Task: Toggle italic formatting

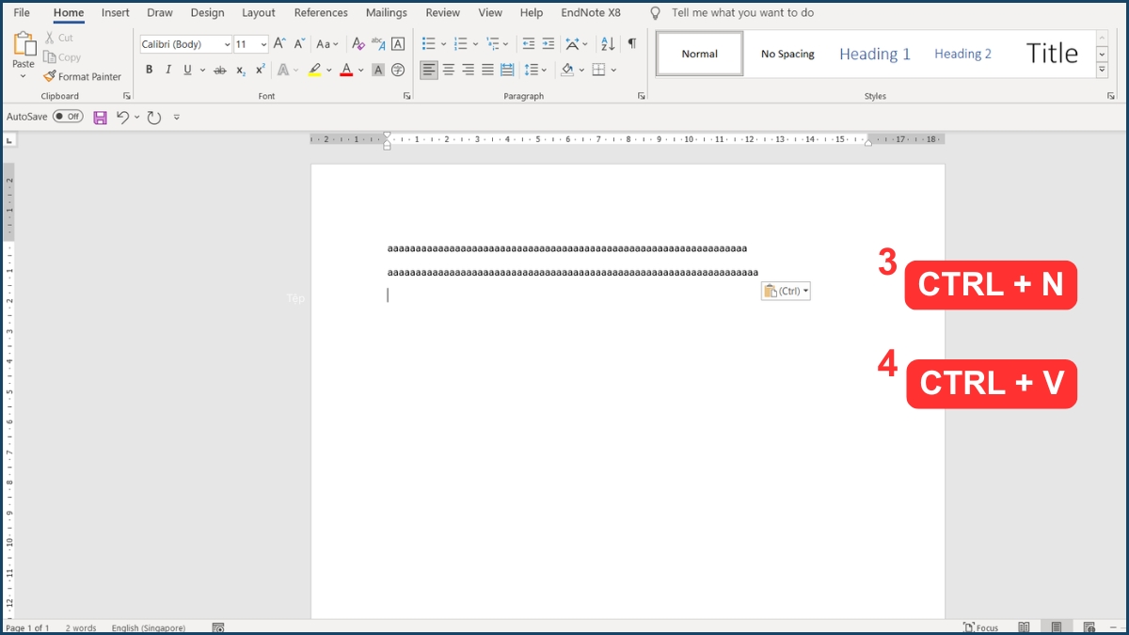Action: point(167,69)
